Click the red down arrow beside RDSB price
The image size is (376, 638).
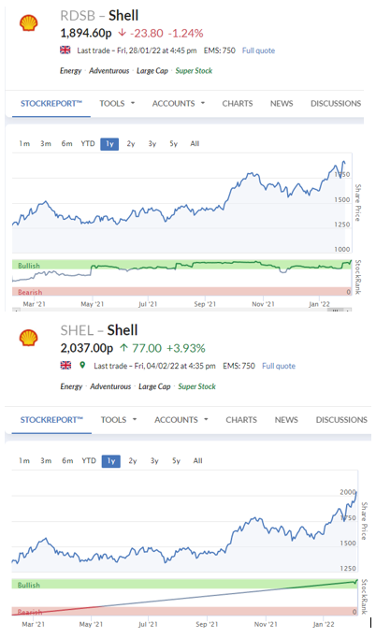123,33
